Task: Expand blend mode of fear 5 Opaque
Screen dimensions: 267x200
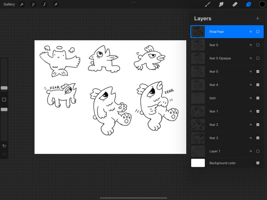Action: click(251, 58)
